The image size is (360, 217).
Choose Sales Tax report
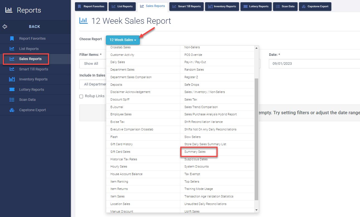pos(191,99)
